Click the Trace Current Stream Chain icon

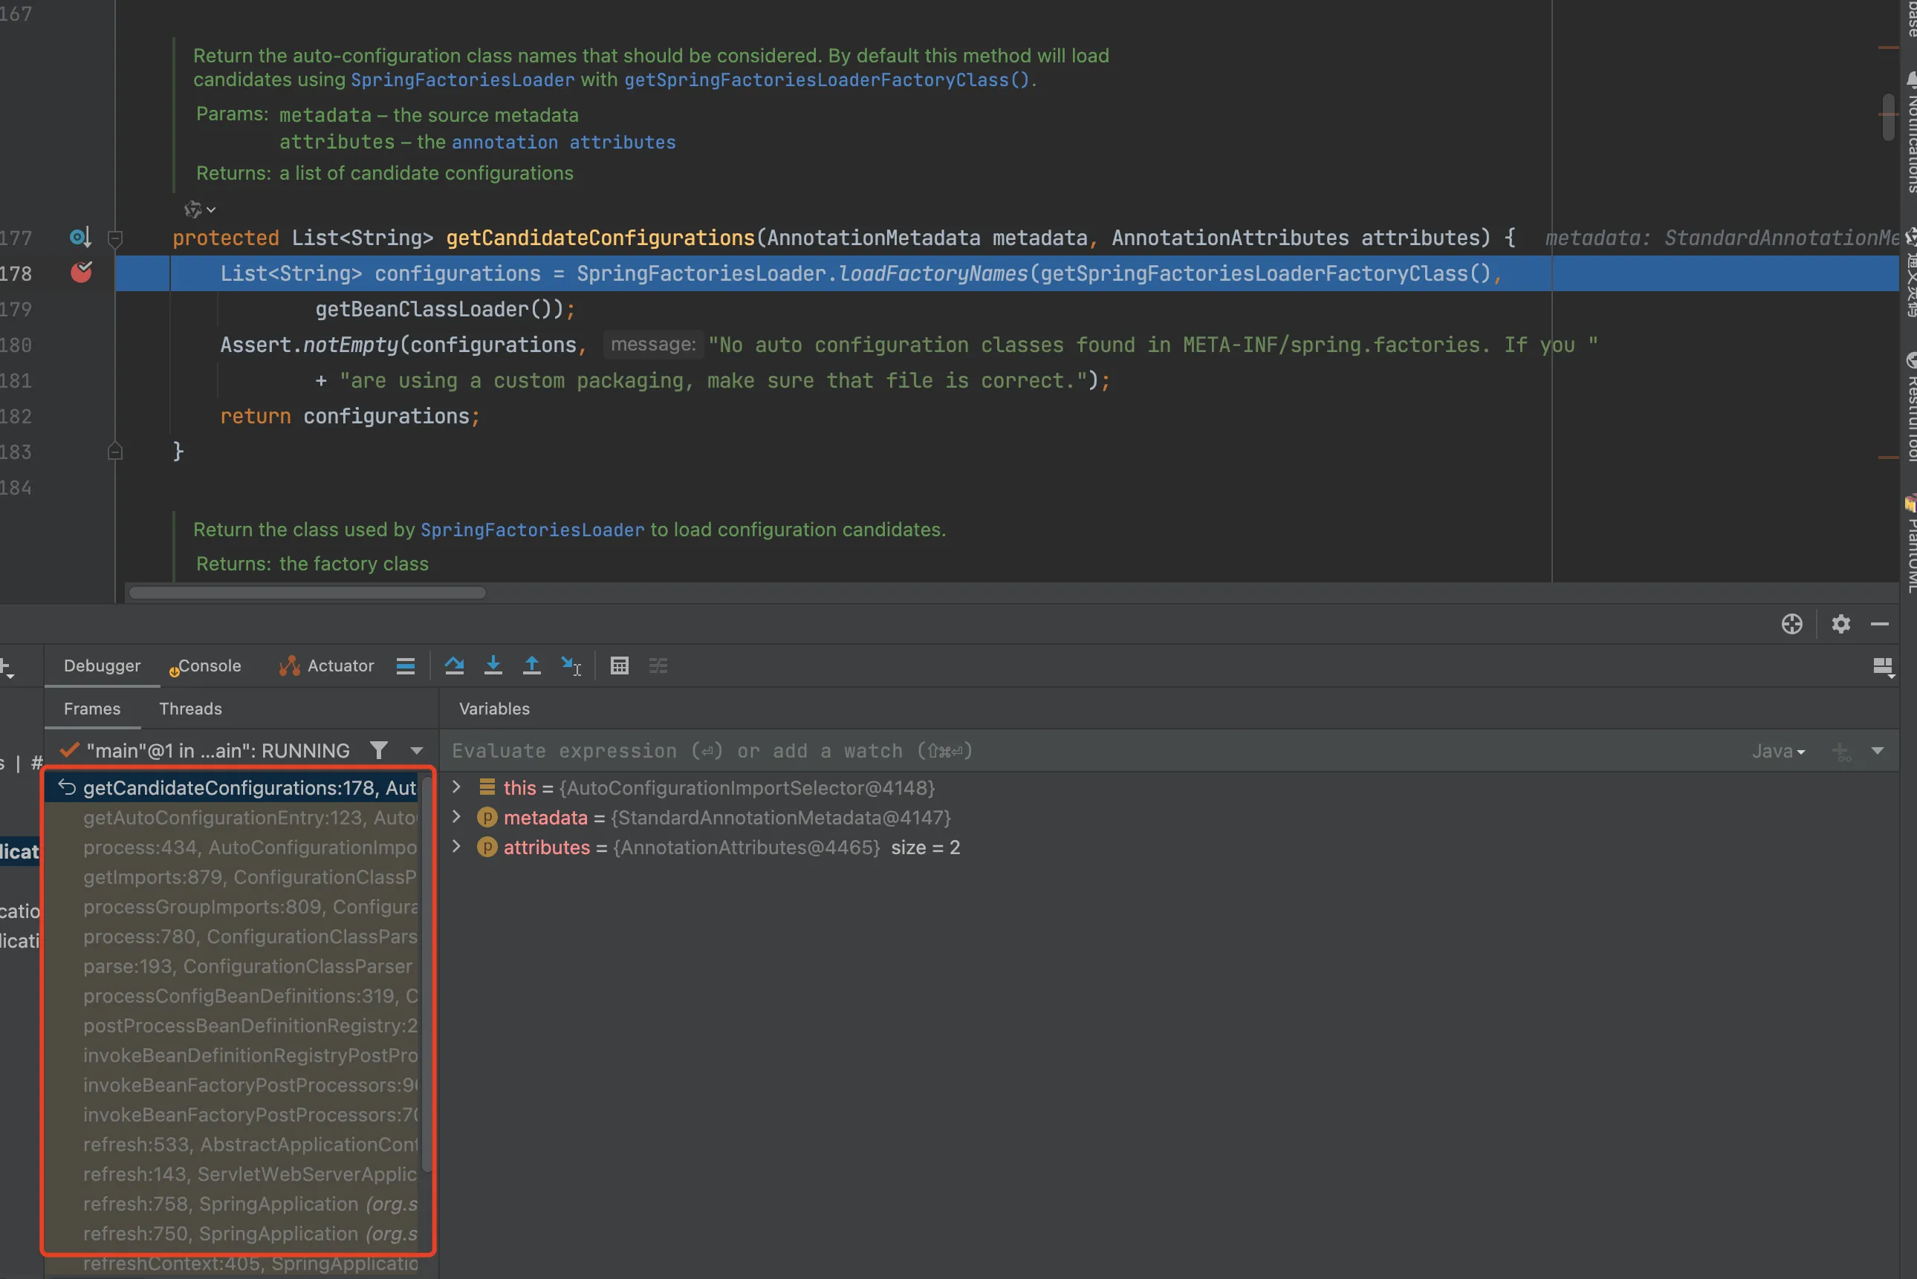coord(658,665)
